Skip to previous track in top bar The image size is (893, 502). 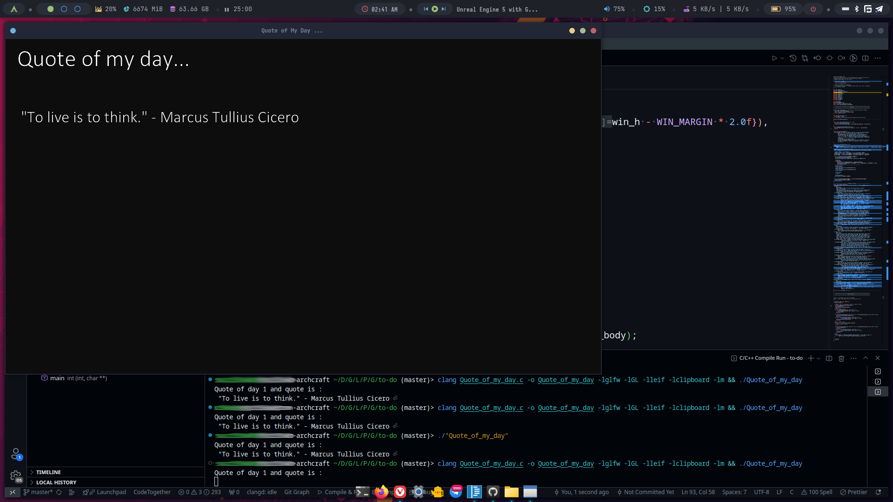426,9
